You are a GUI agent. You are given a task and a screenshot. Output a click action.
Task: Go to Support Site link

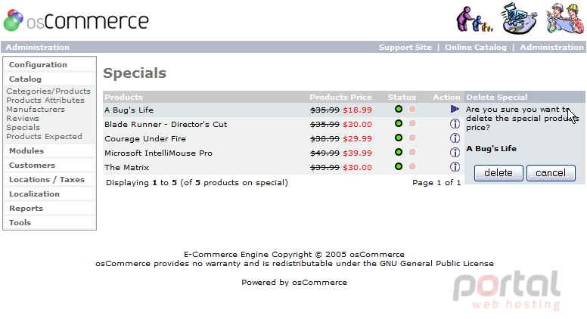coord(405,47)
